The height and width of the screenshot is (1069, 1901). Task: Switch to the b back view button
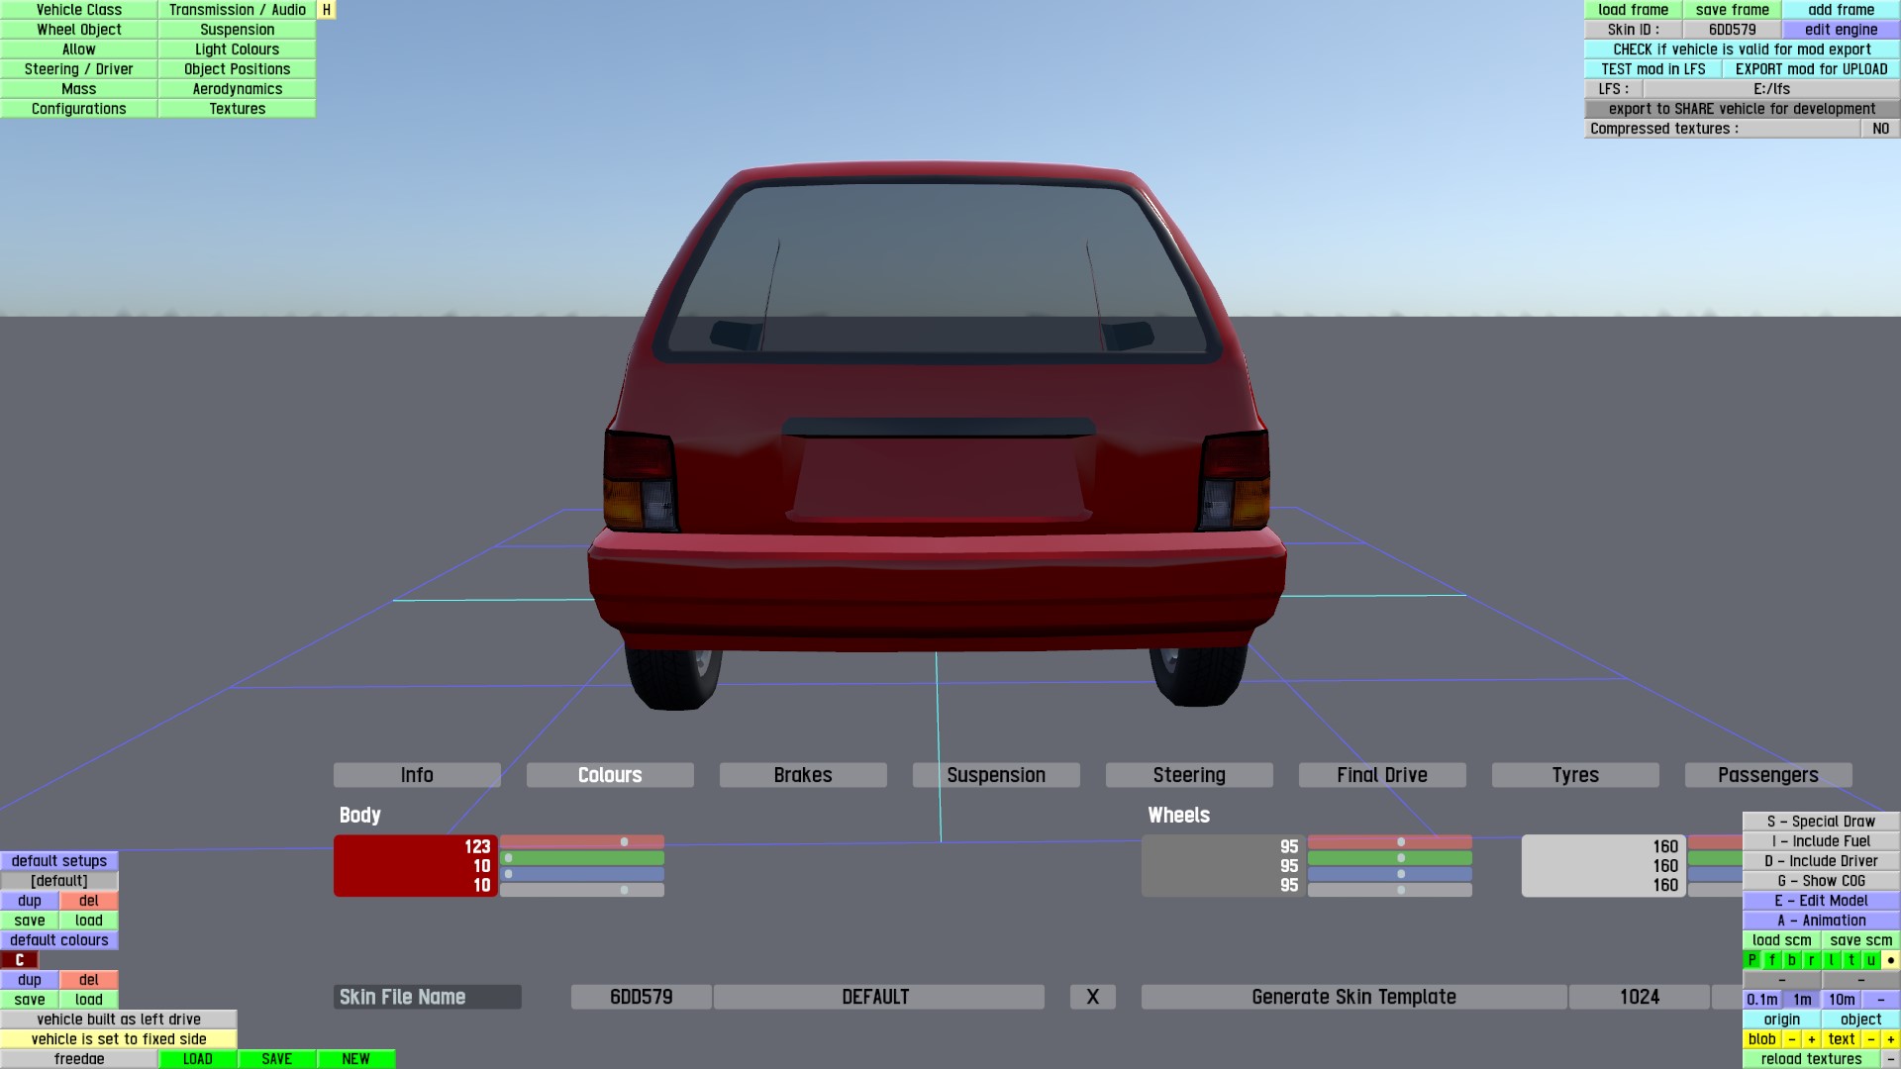click(1792, 960)
